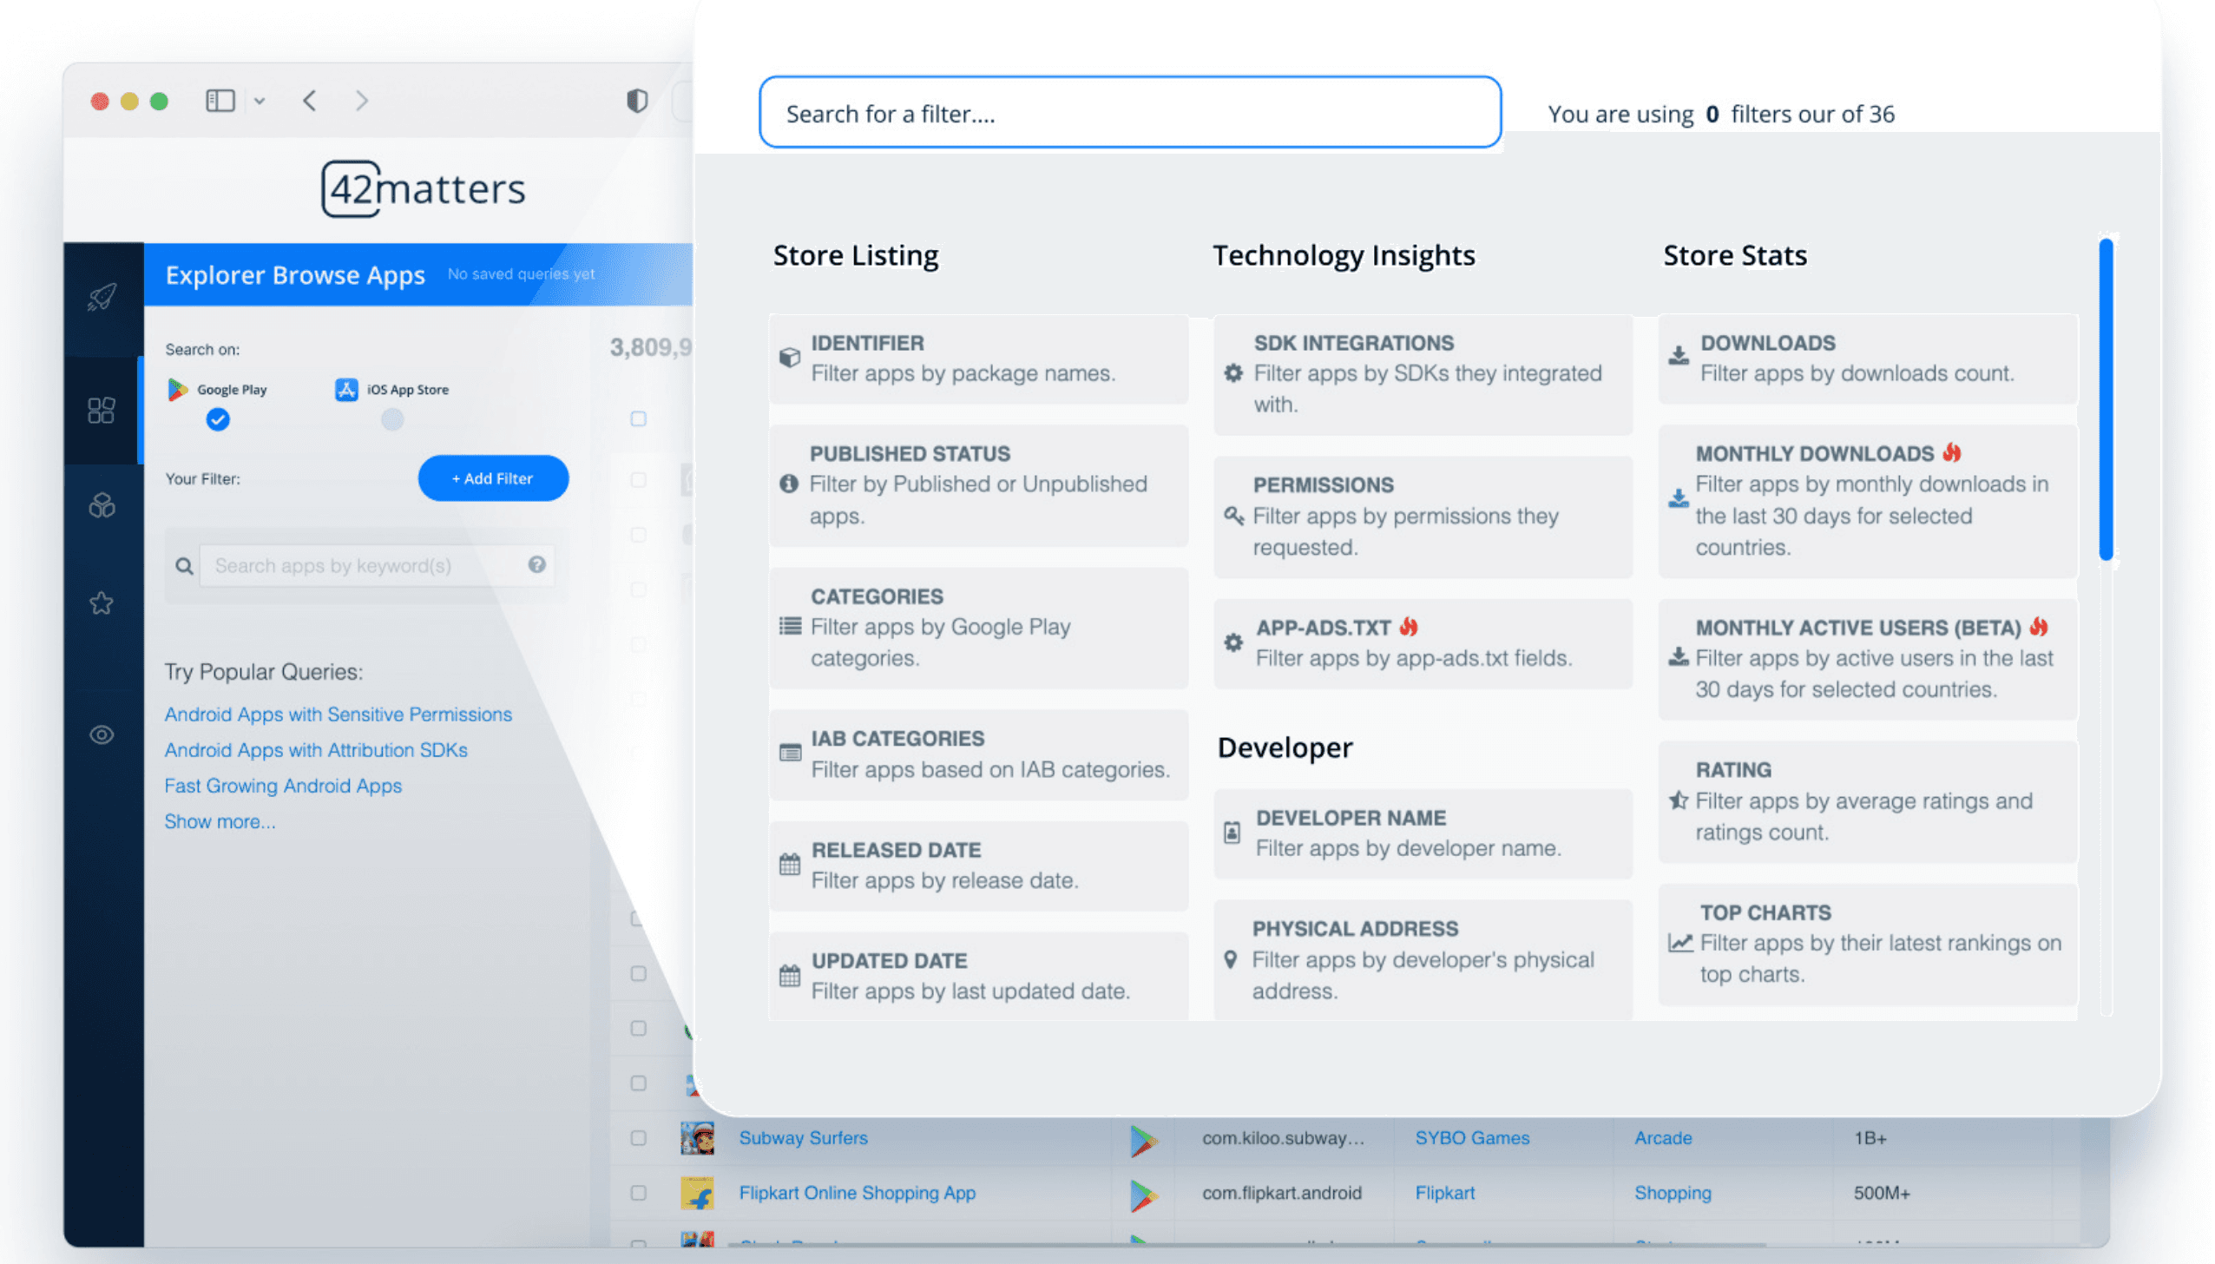
Task: Click the help question mark in keyword search
Action: [x=537, y=564]
